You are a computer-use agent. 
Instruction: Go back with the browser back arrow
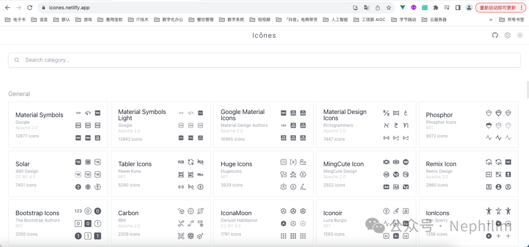click(7, 7)
